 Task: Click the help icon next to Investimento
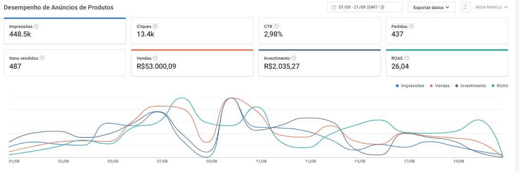[x=294, y=58]
